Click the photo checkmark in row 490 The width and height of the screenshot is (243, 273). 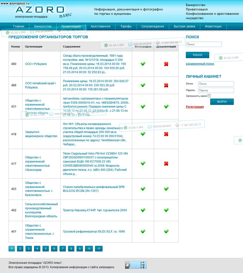tap(143, 64)
